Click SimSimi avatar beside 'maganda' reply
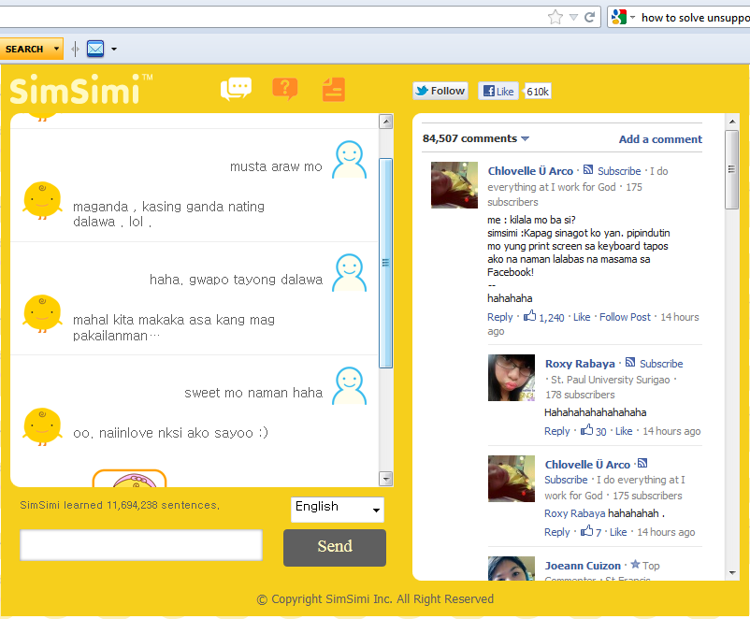Viewport: 750px width, 619px height. (x=42, y=200)
